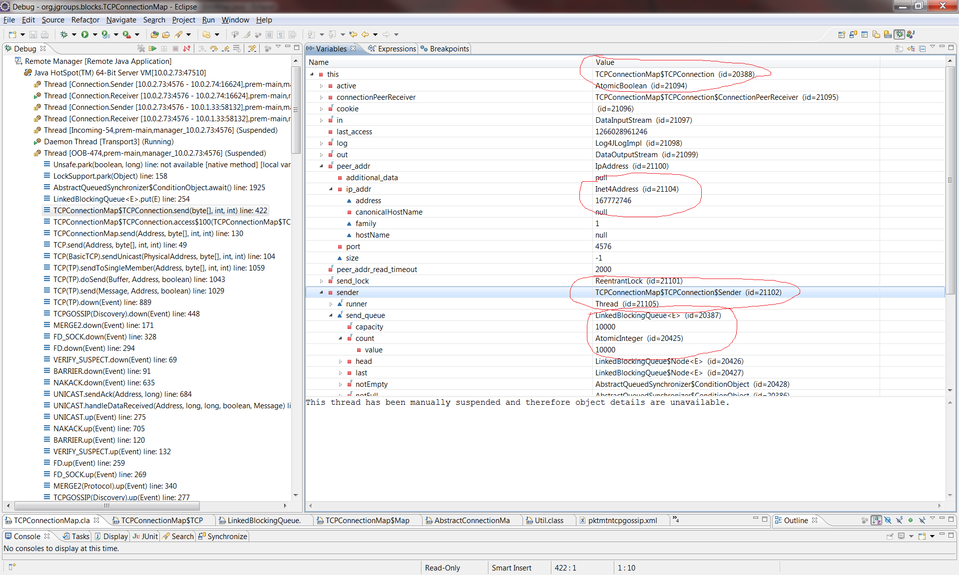Toggle Use Step Filters button
Image resolution: width=959 pixels, height=575 pixels.
coord(252,48)
